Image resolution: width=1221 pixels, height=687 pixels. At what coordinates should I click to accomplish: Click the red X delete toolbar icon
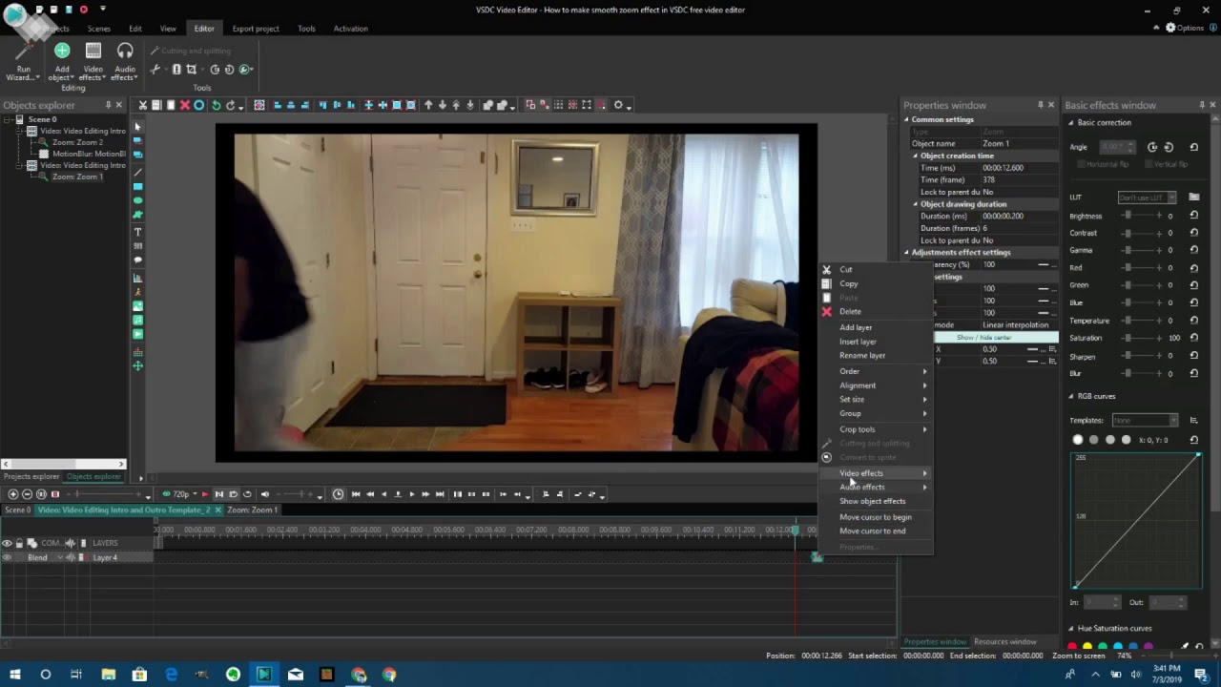tap(184, 105)
